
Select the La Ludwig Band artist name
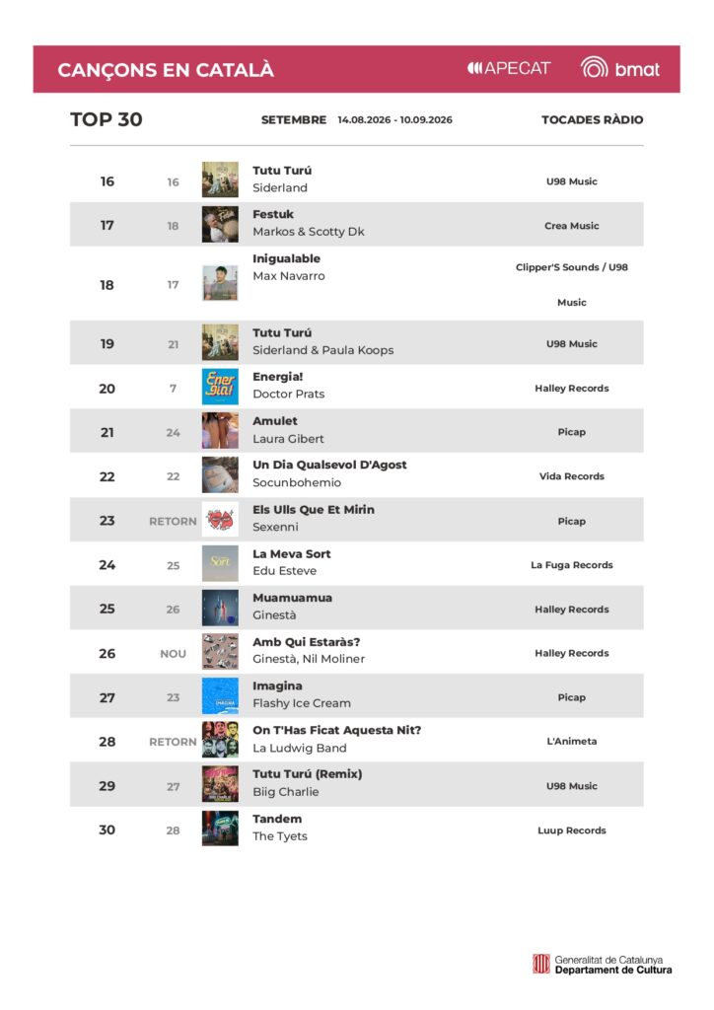click(300, 749)
